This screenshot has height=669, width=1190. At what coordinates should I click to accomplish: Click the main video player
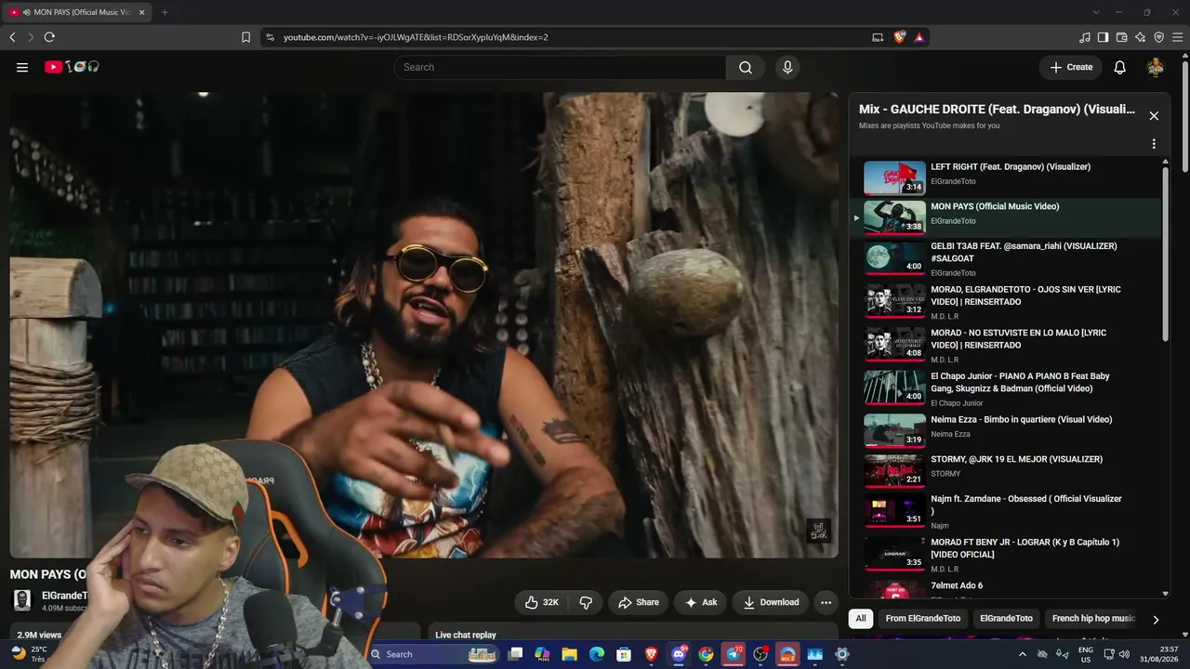[424, 324]
